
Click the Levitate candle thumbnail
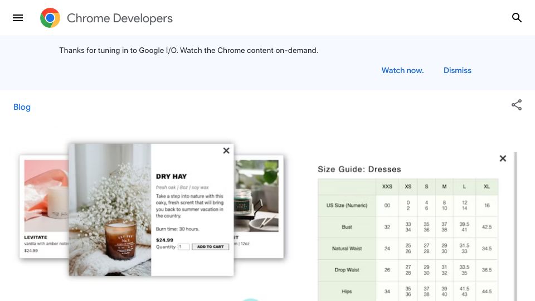[x=46, y=196]
